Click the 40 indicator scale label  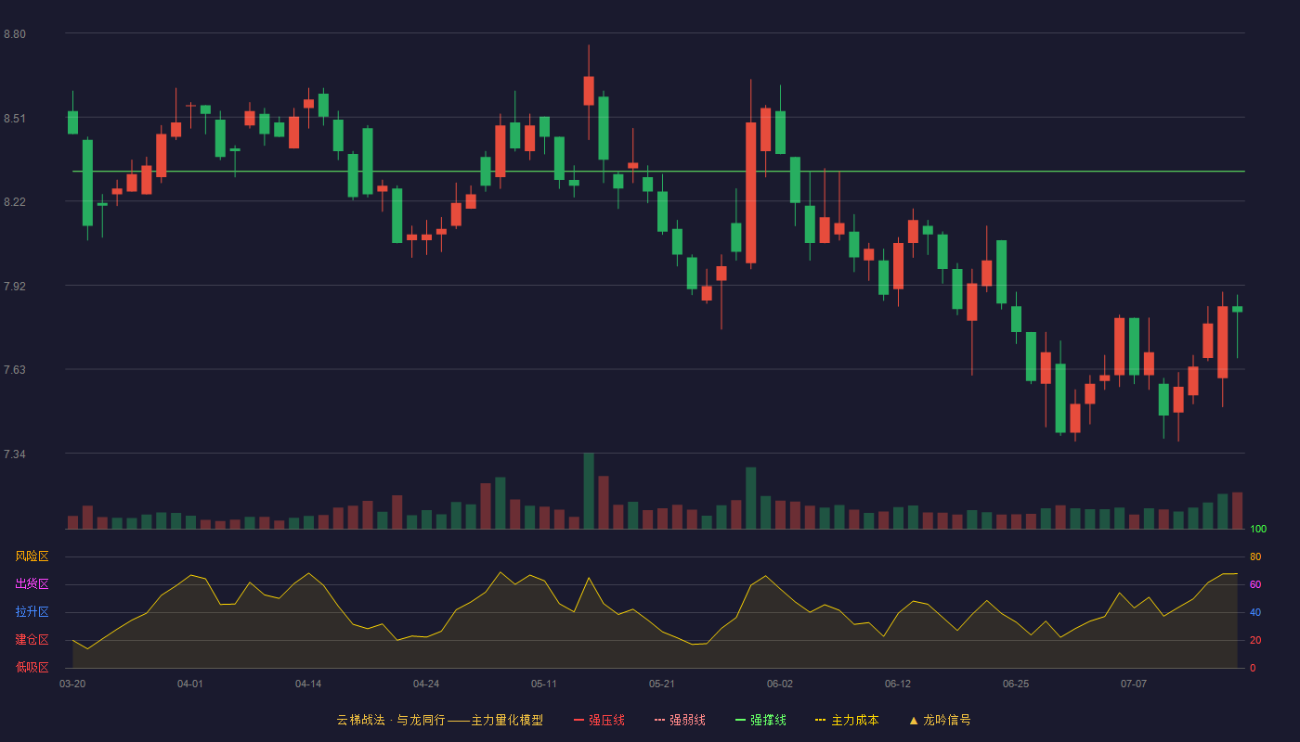[1255, 612]
